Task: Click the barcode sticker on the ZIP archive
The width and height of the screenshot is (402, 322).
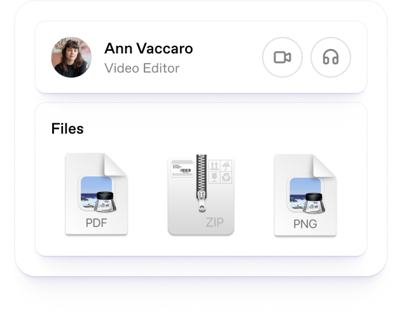Action: tap(183, 168)
